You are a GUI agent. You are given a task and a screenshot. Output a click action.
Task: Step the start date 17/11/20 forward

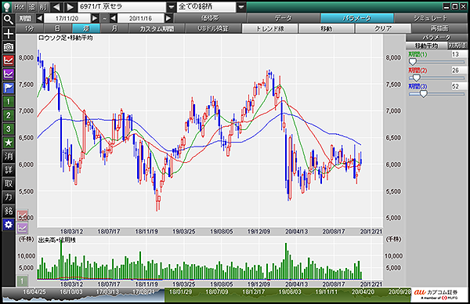(x=95, y=18)
